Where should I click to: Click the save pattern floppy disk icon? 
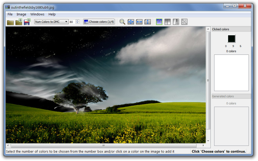27,22
